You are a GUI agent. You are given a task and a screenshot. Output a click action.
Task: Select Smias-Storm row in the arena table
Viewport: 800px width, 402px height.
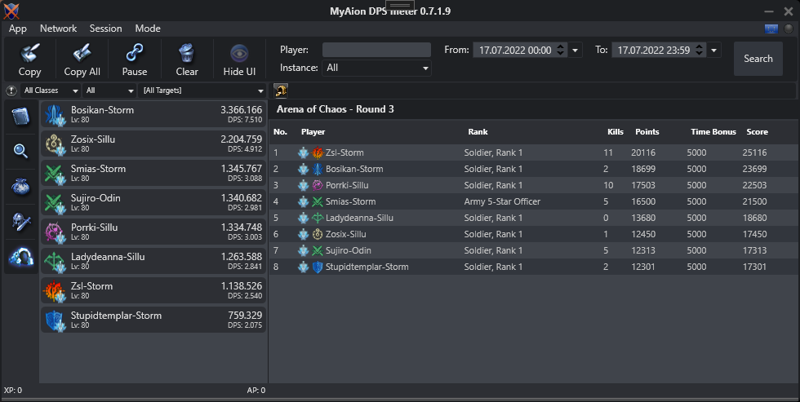[534, 201]
